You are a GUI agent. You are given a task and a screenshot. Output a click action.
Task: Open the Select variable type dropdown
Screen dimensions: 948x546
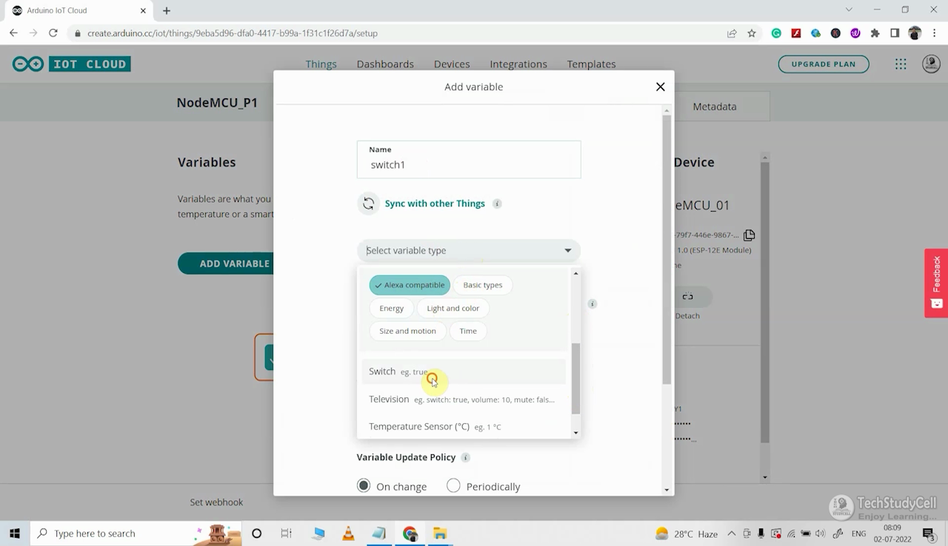pyautogui.click(x=468, y=250)
